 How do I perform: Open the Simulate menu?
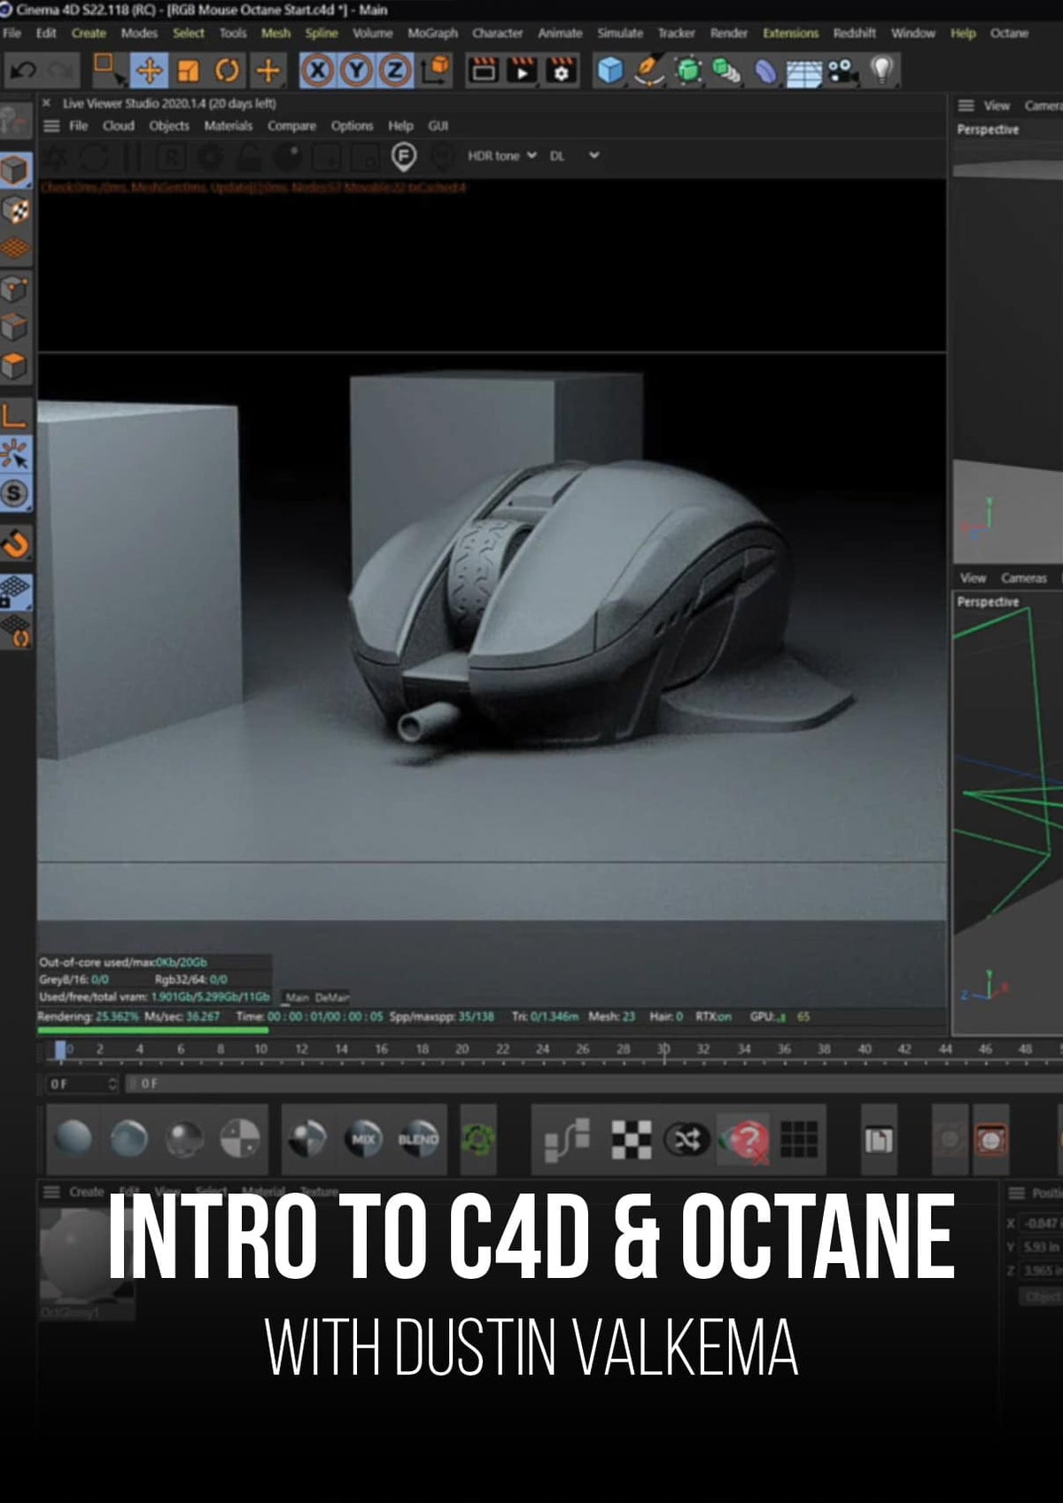coord(620,33)
